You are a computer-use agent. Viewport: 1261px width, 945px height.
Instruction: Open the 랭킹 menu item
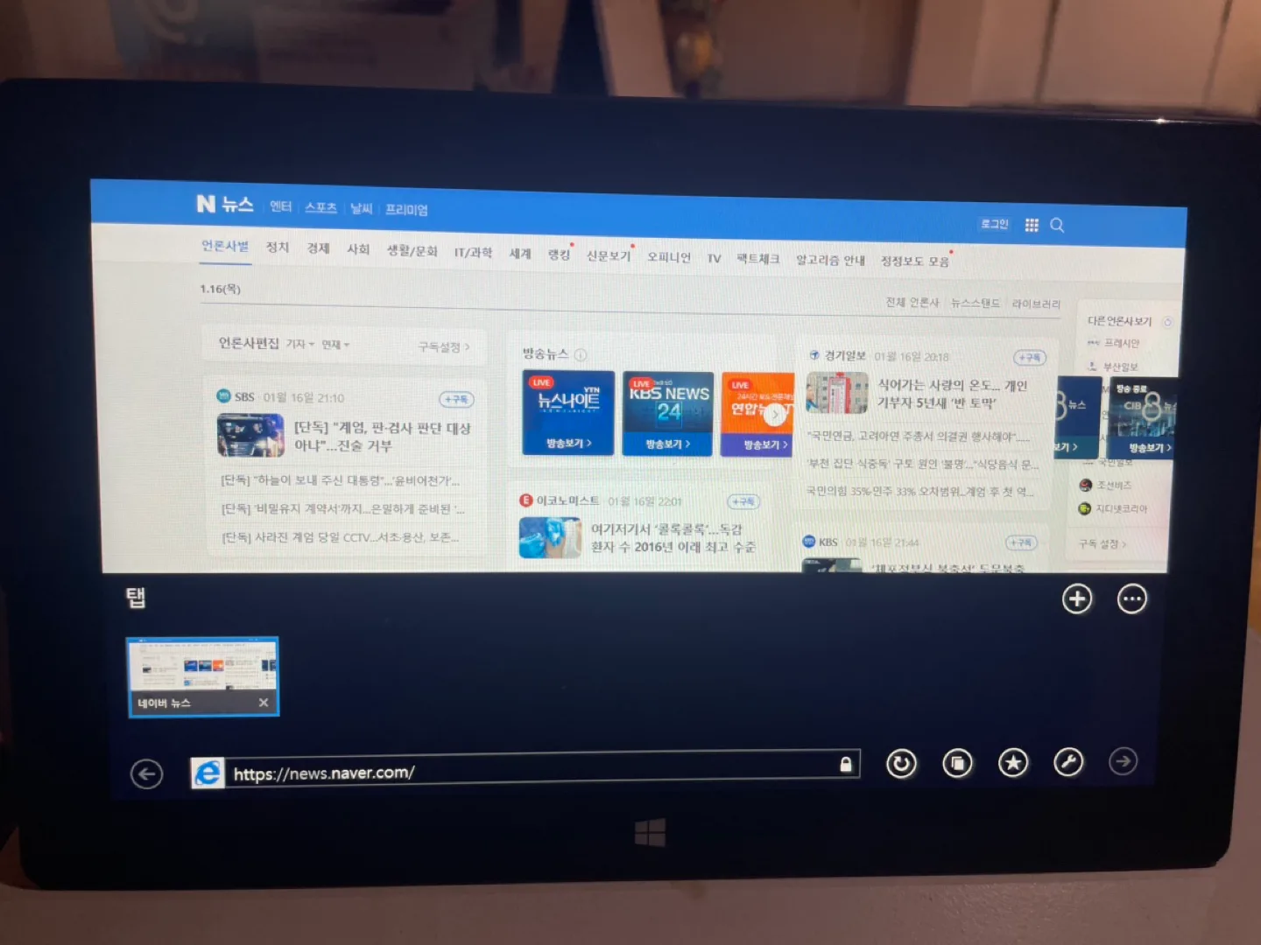click(x=559, y=255)
